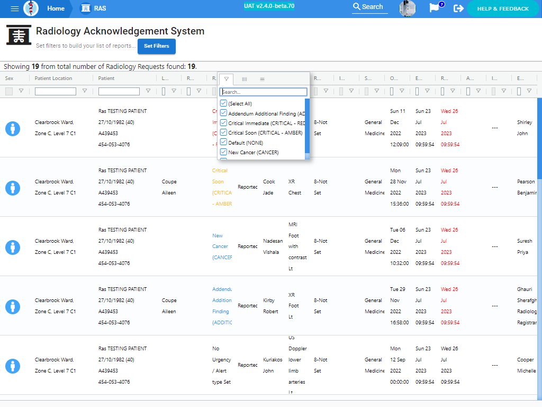Sort by the Patient column header
The width and height of the screenshot is (542, 407).
[106, 78]
